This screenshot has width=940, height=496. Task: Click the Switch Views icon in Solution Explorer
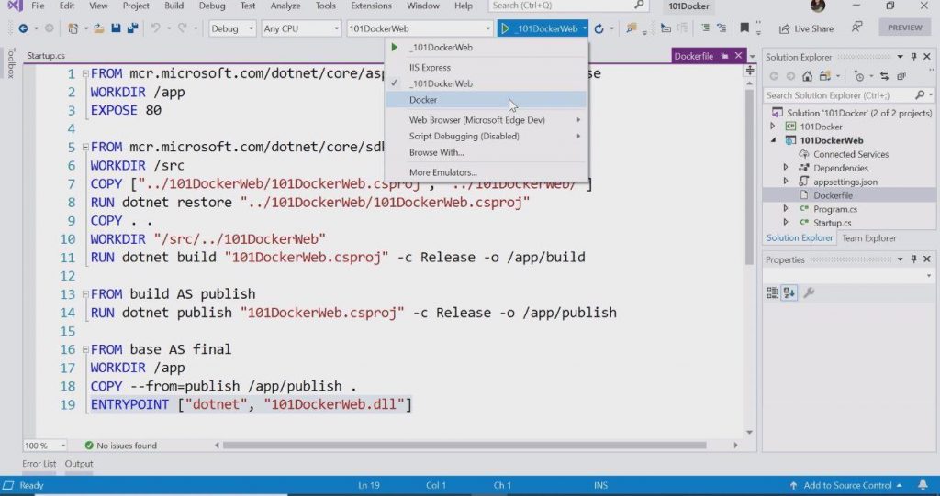tap(825, 76)
